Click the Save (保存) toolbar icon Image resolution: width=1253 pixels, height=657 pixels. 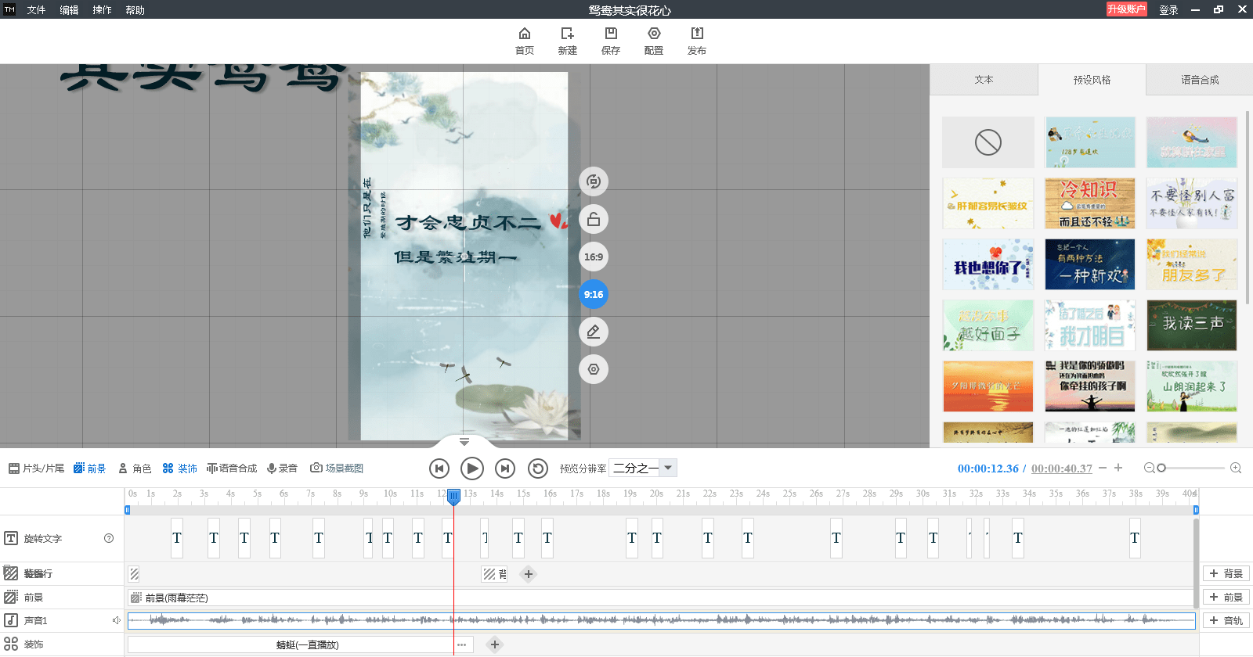point(611,34)
